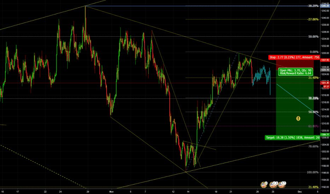The height and width of the screenshot is (194, 330).
Task: Click the 07:37 countdown timer label
Action: (x=326, y=86)
